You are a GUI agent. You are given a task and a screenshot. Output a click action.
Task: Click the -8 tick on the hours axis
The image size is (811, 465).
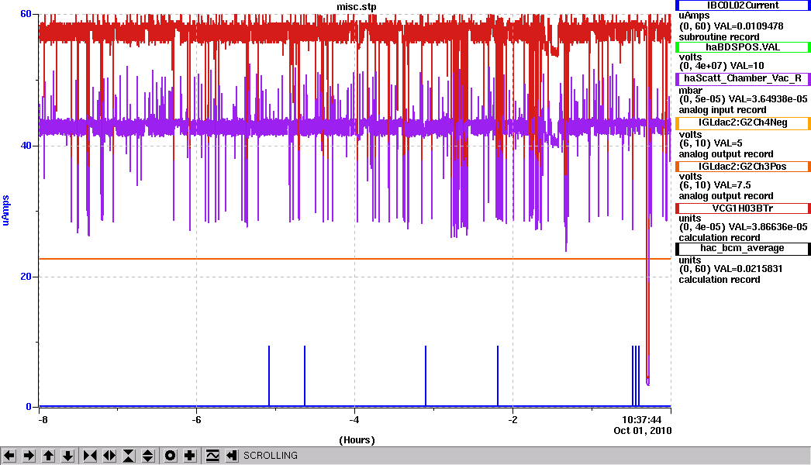tap(43, 419)
